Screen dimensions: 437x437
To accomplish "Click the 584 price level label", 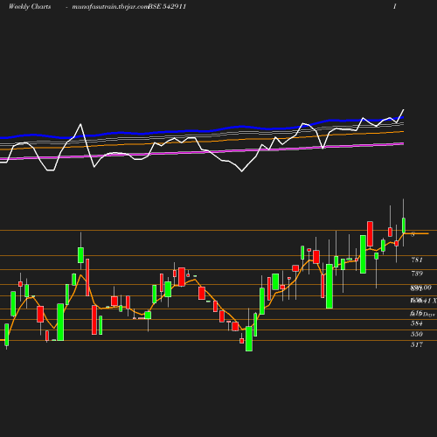I will tap(417, 323).
